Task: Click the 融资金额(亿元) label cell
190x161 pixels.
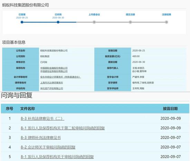Action: 113,56
